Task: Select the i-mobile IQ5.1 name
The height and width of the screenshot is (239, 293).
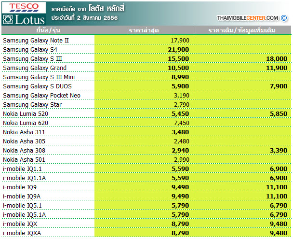Action: (22, 206)
